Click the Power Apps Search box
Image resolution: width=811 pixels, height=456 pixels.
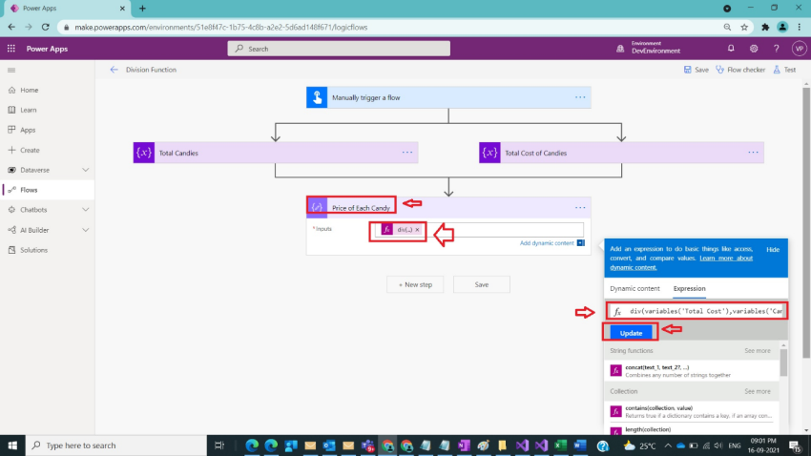click(x=339, y=49)
